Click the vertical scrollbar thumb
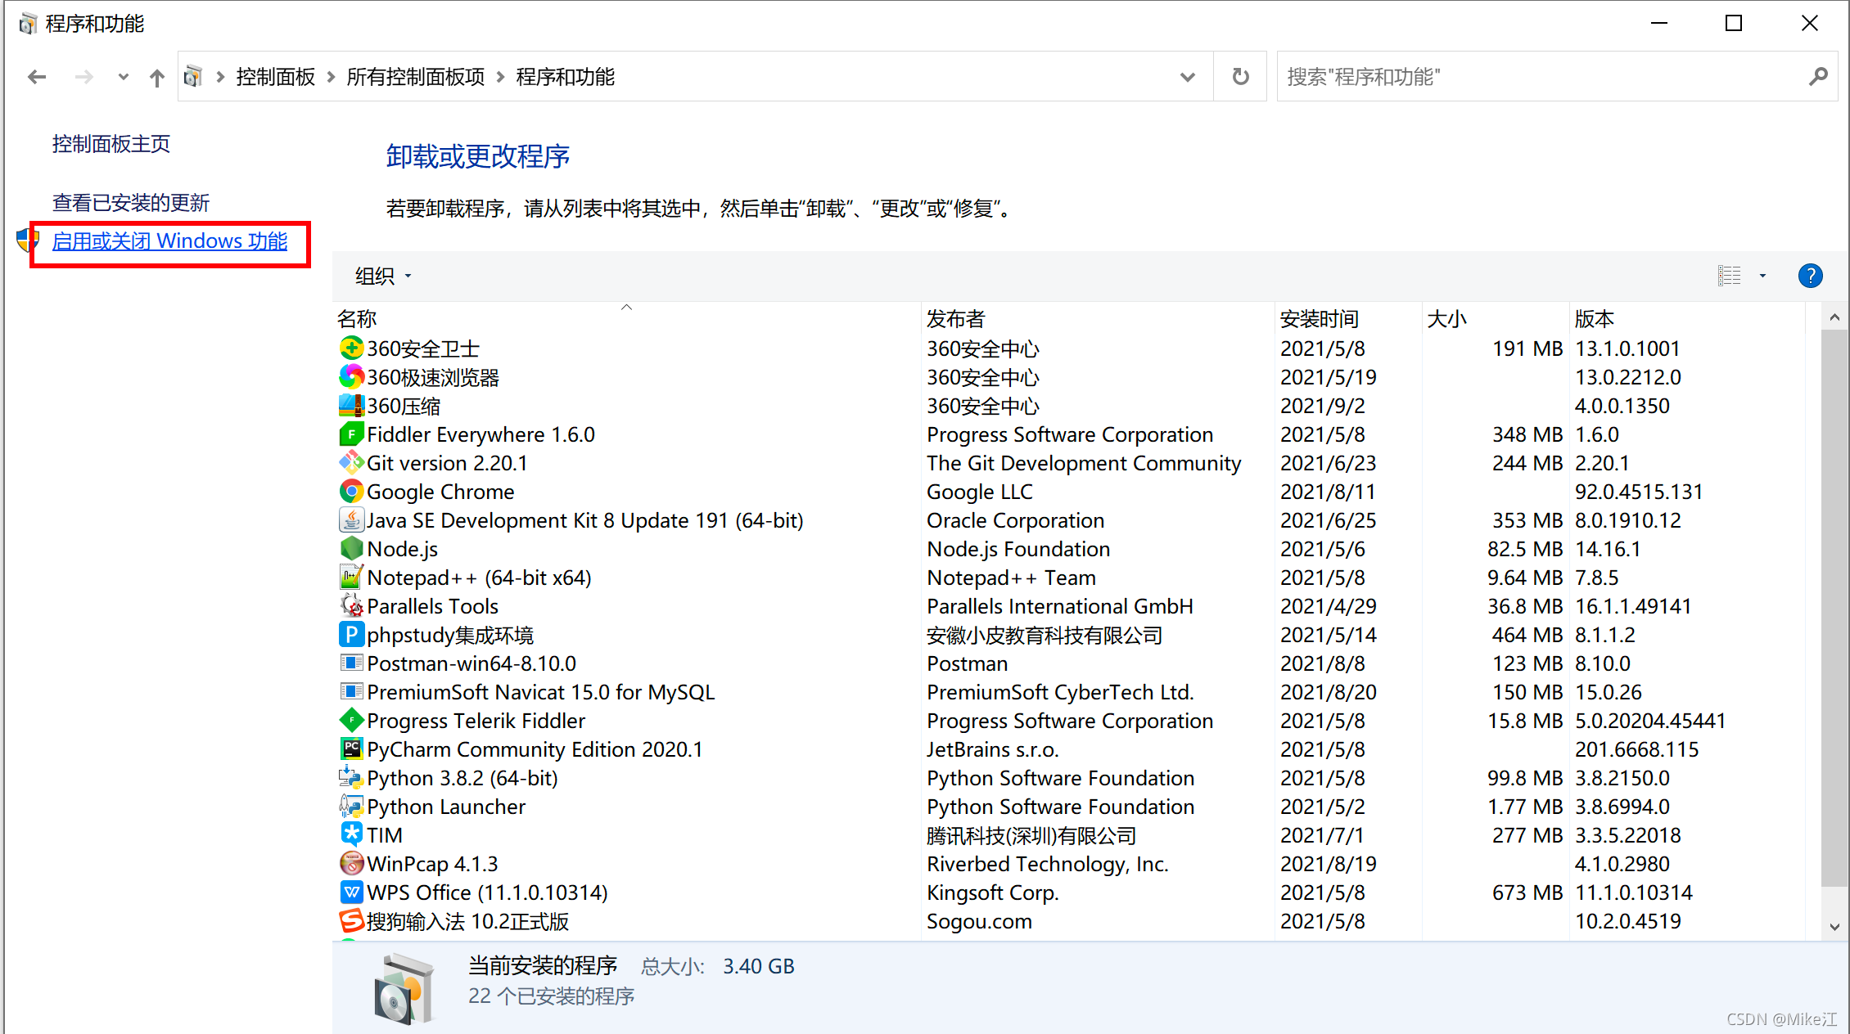 coord(1834,608)
